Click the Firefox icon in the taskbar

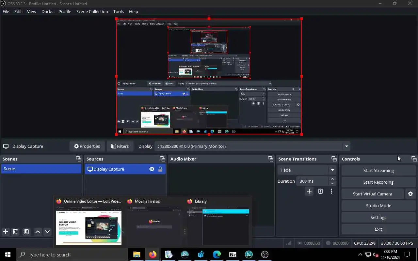click(x=153, y=254)
